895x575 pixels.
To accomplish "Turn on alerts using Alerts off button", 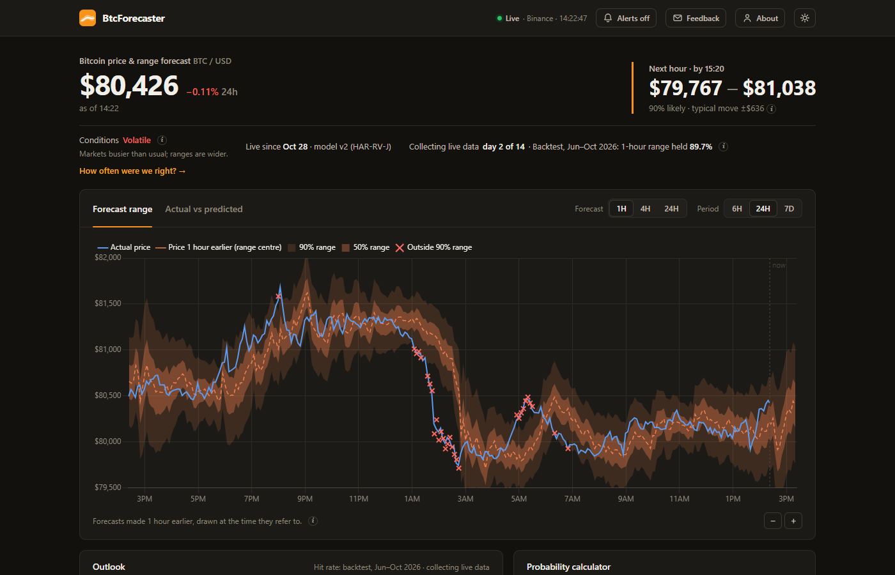I will coord(626,18).
